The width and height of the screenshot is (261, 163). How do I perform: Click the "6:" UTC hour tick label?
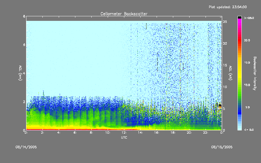coord(75,133)
